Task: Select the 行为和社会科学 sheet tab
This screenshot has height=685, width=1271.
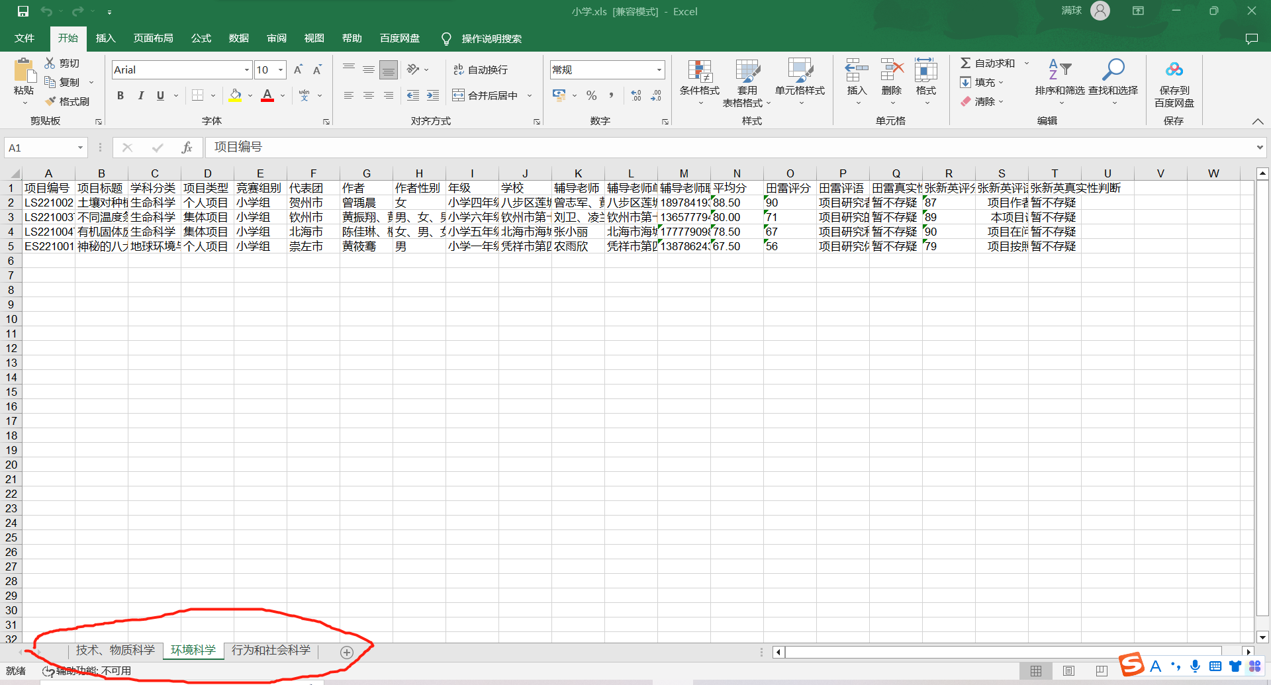Action: pyautogui.click(x=271, y=650)
